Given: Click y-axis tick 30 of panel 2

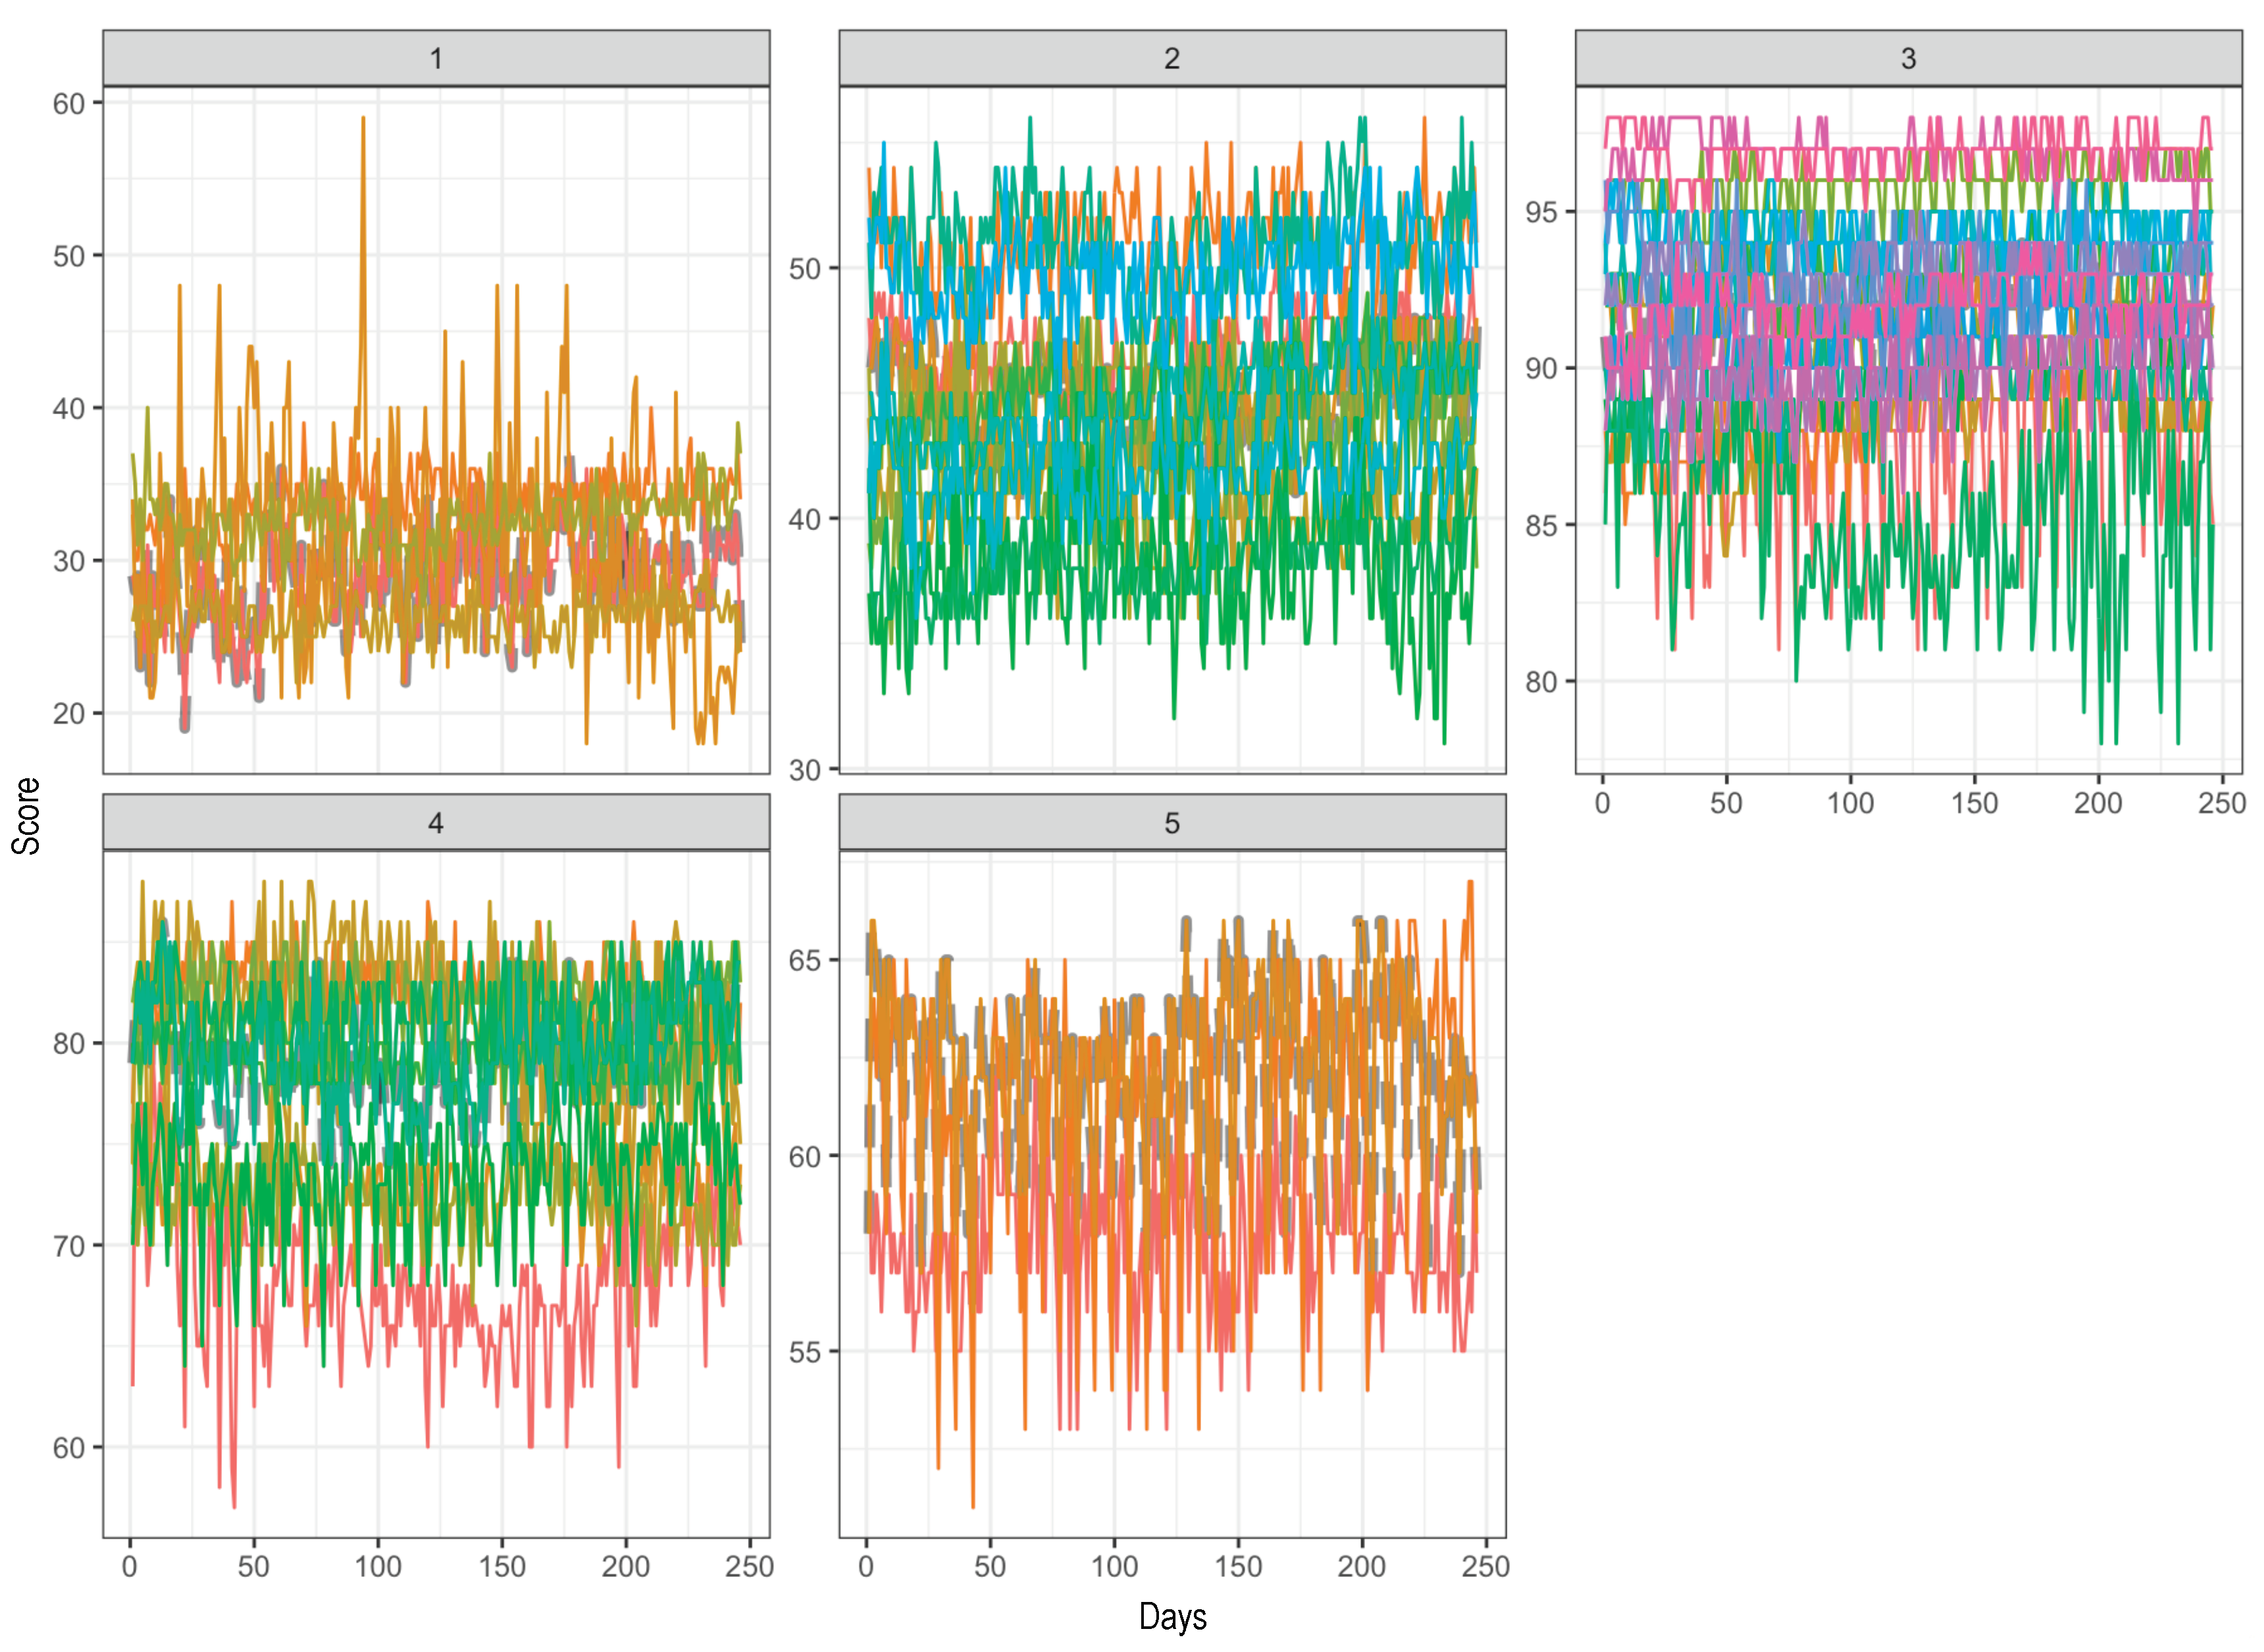Looking at the screenshot, I should [805, 770].
